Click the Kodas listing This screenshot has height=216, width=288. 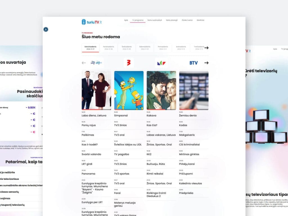click(183, 125)
